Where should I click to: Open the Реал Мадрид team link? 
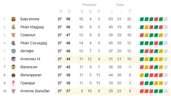tap(32, 27)
